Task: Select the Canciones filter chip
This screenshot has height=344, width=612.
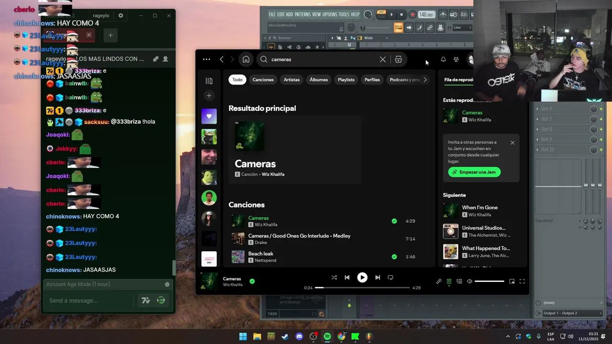Action: pyautogui.click(x=263, y=80)
